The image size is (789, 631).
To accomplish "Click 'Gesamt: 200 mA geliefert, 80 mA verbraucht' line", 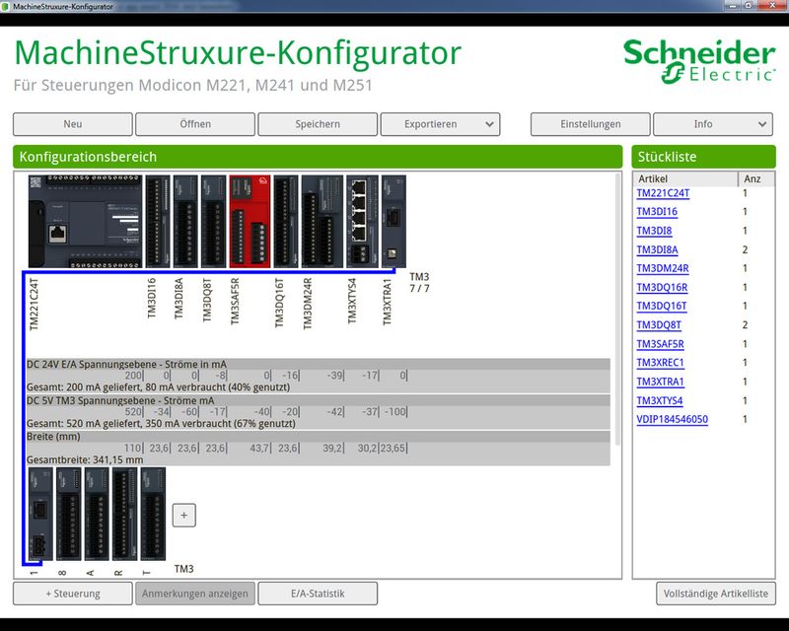I will point(158,387).
